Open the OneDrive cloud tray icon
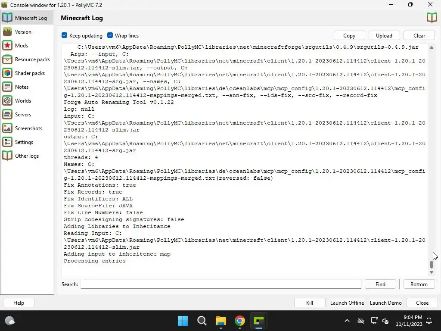Image resolution: width=441 pixels, height=331 pixels. point(361,321)
